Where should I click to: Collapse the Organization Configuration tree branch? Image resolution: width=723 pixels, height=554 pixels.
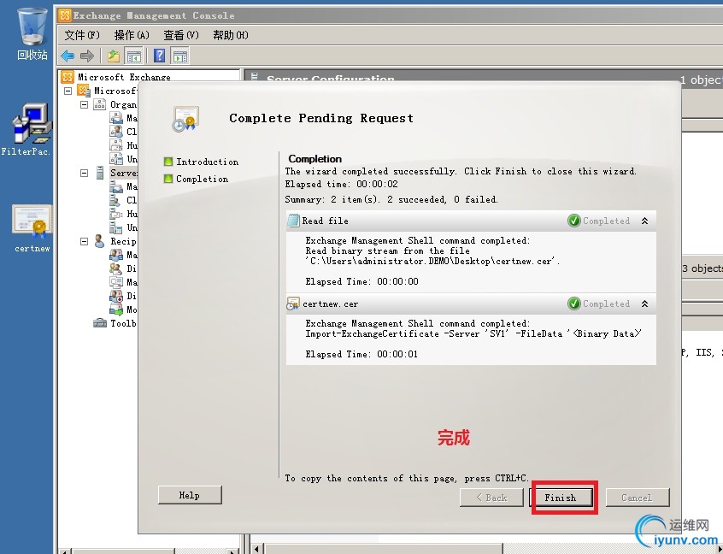pos(84,104)
